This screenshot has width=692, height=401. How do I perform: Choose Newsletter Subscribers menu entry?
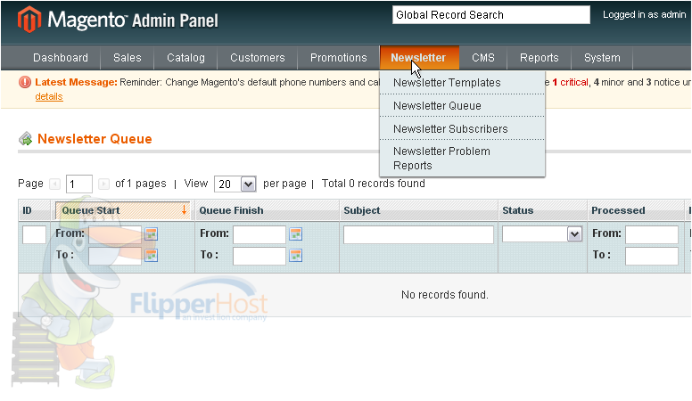coord(462,129)
